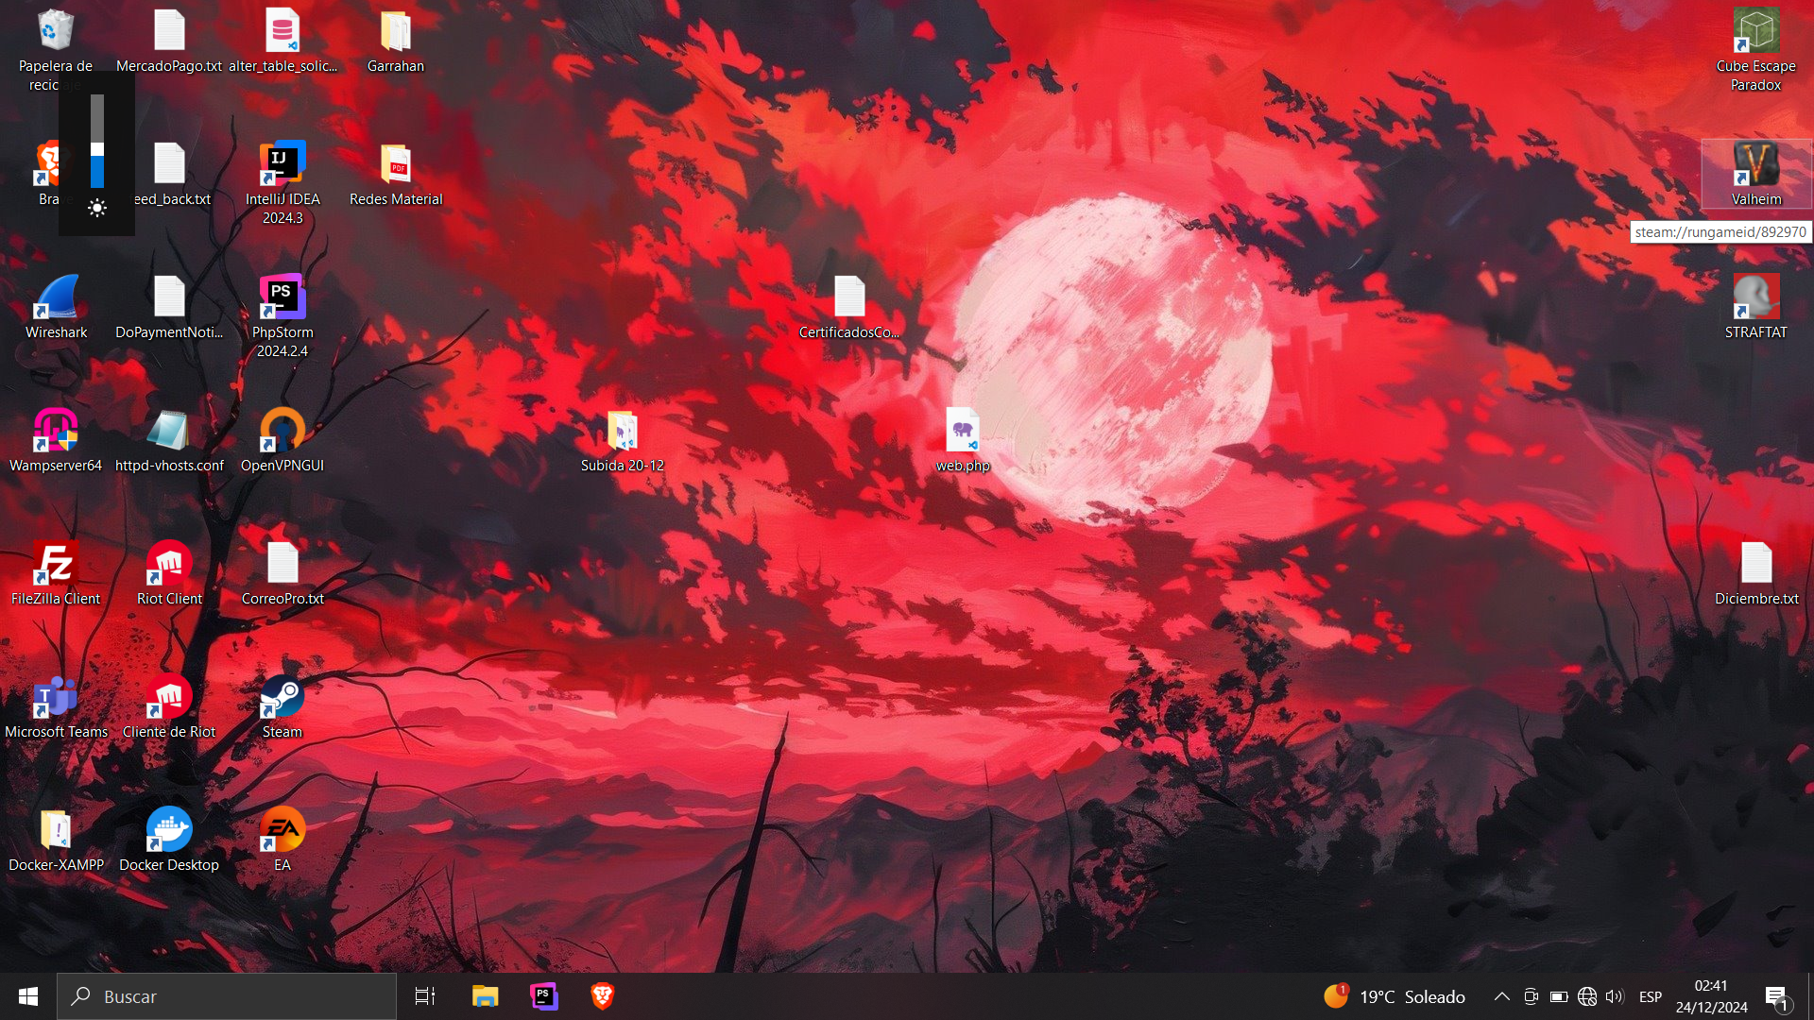
Task: Click the brightness slider bar
Action: point(97,142)
